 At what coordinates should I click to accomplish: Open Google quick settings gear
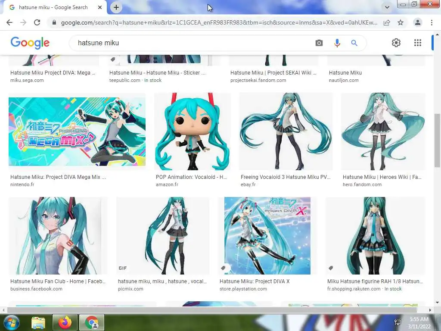396,43
